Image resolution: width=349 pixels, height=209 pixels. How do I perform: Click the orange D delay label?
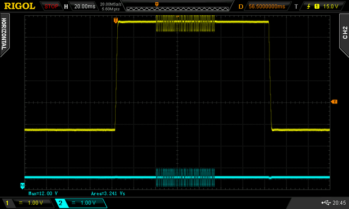(240, 7)
